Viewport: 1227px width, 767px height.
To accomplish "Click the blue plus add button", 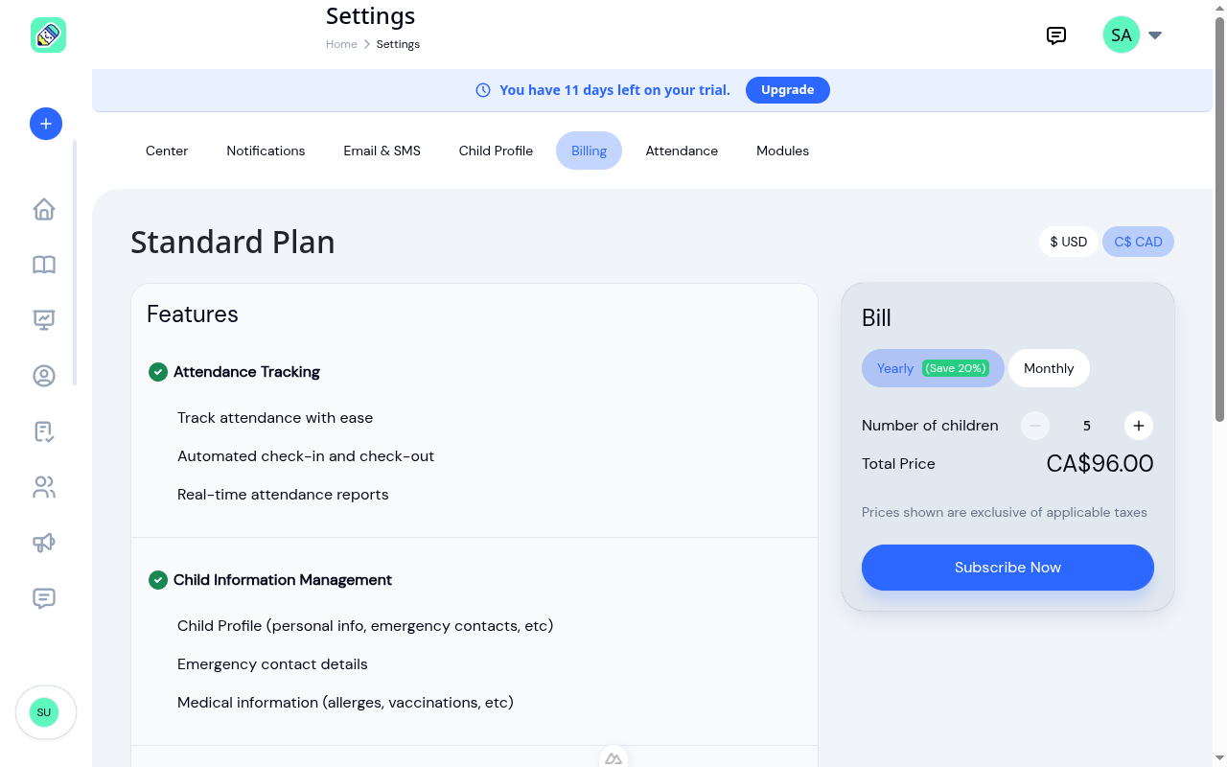I will (x=46, y=124).
